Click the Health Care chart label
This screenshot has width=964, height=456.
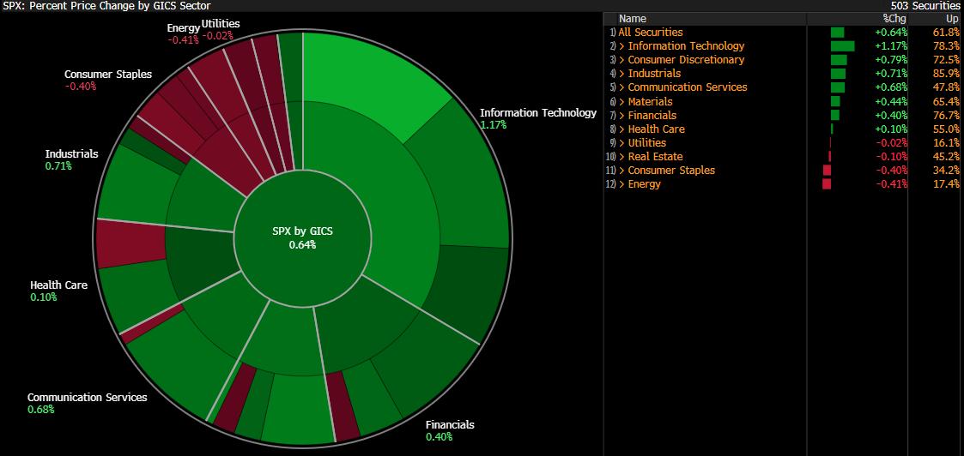coord(58,285)
